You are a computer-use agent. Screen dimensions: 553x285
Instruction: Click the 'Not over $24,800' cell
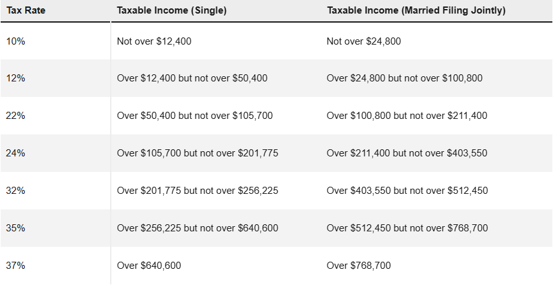(x=364, y=41)
